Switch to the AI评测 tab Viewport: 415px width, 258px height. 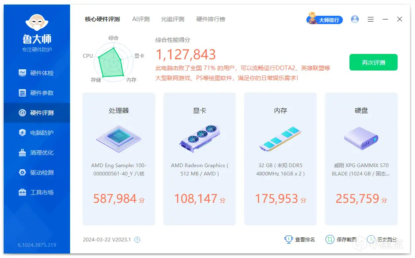(x=141, y=19)
